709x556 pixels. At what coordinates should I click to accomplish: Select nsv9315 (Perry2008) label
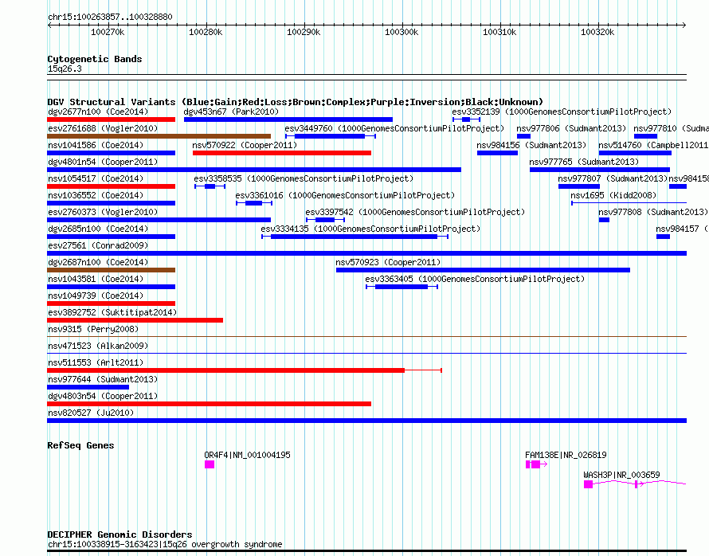pyautogui.click(x=93, y=329)
